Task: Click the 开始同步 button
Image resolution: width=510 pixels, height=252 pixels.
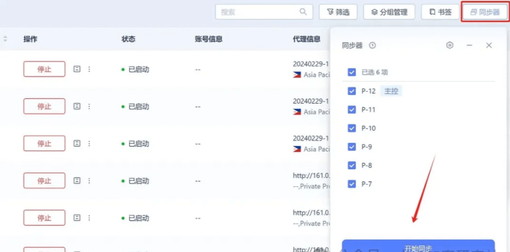Action: pyautogui.click(x=418, y=247)
